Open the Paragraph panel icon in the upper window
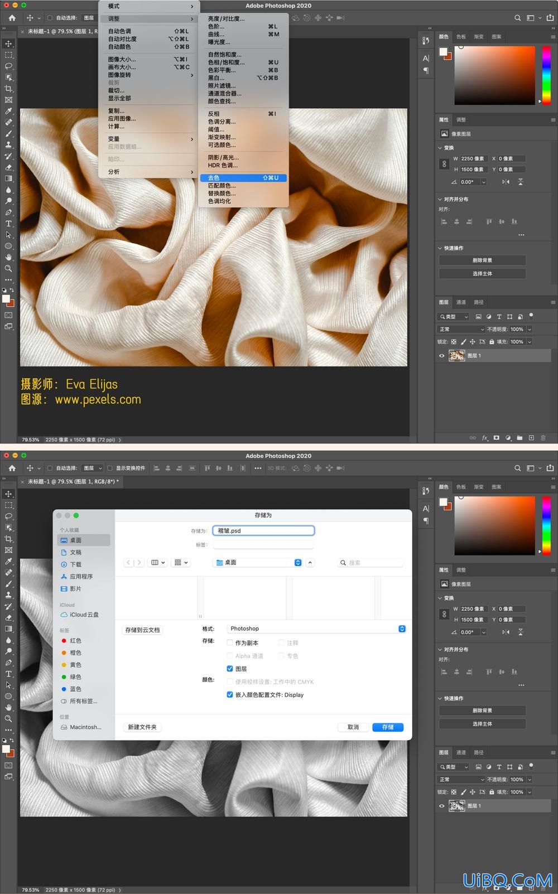Screen dimensions: 558x894 426,70
